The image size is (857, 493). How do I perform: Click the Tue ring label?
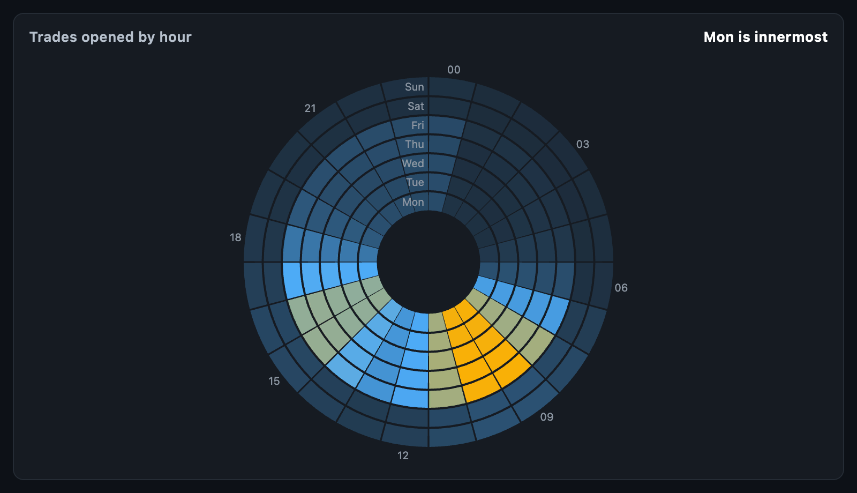tap(415, 182)
